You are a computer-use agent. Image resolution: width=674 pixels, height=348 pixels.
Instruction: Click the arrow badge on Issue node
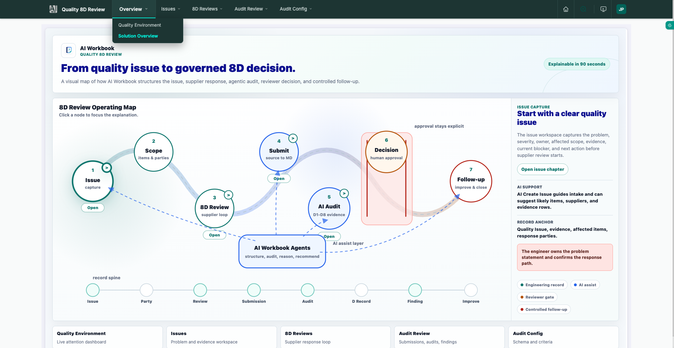(x=107, y=168)
